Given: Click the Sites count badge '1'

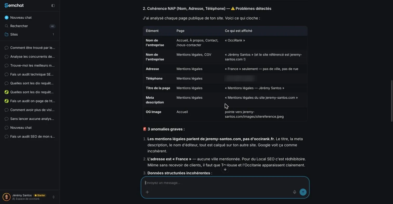Looking at the screenshot, I should [x=53, y=34].
